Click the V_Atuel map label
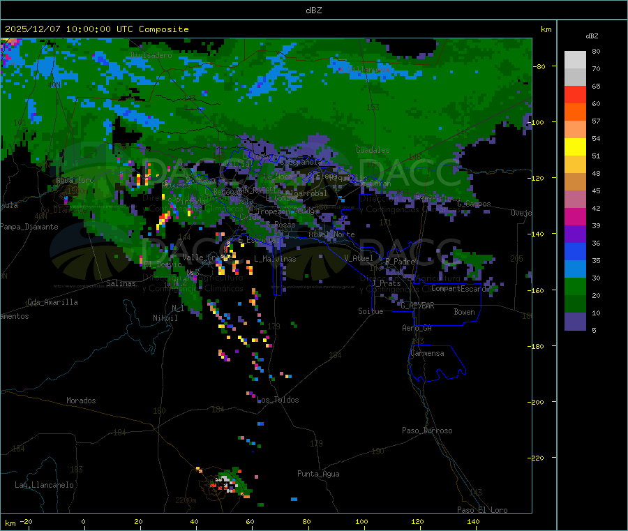Screen dimensions: 628x531 pyautogui.click(x=359, y=258)
